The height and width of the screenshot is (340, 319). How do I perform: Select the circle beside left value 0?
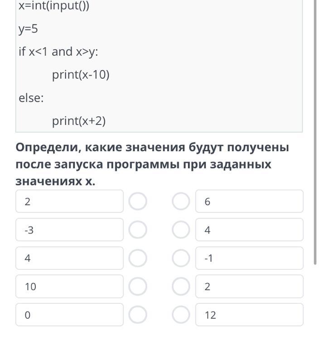pyautogui.click(x=138, y=315)
